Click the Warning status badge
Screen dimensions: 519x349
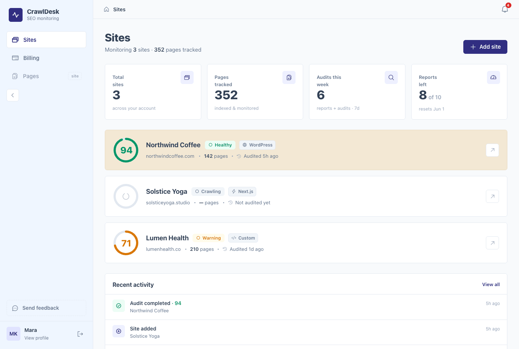pos(209,238)
